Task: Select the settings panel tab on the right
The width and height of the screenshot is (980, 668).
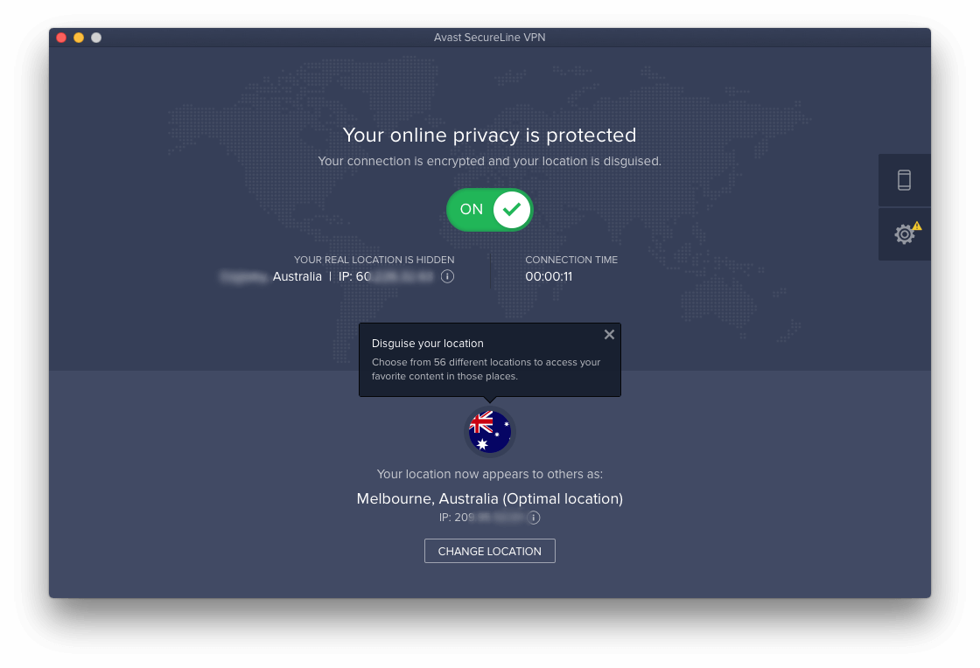Action: tap(904, 234)
